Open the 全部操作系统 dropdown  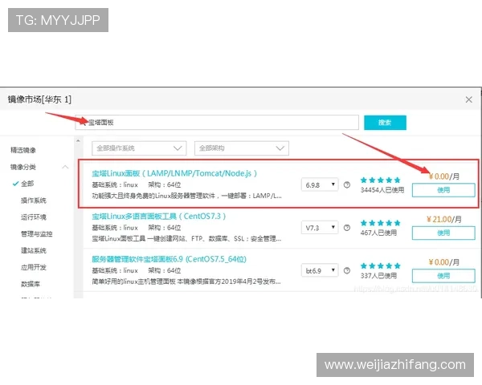pos(140,148)
